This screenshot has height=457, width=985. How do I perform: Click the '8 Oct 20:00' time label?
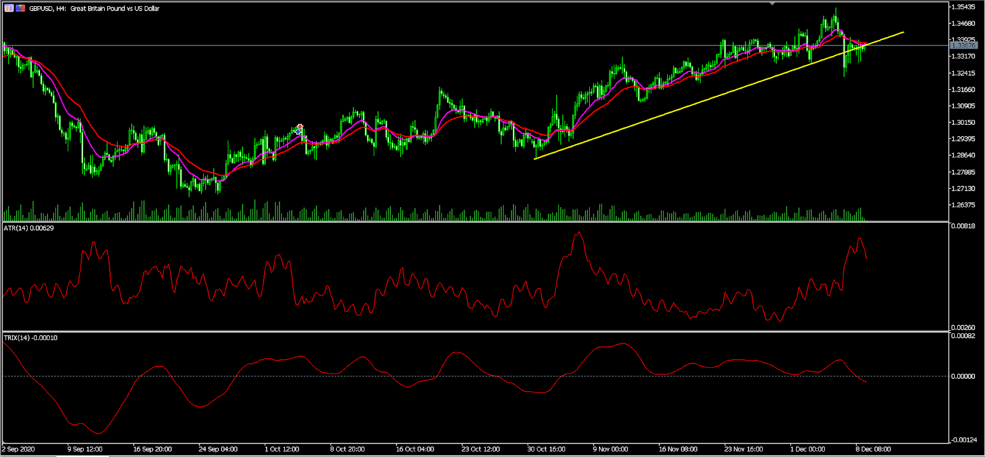[347, 449]
